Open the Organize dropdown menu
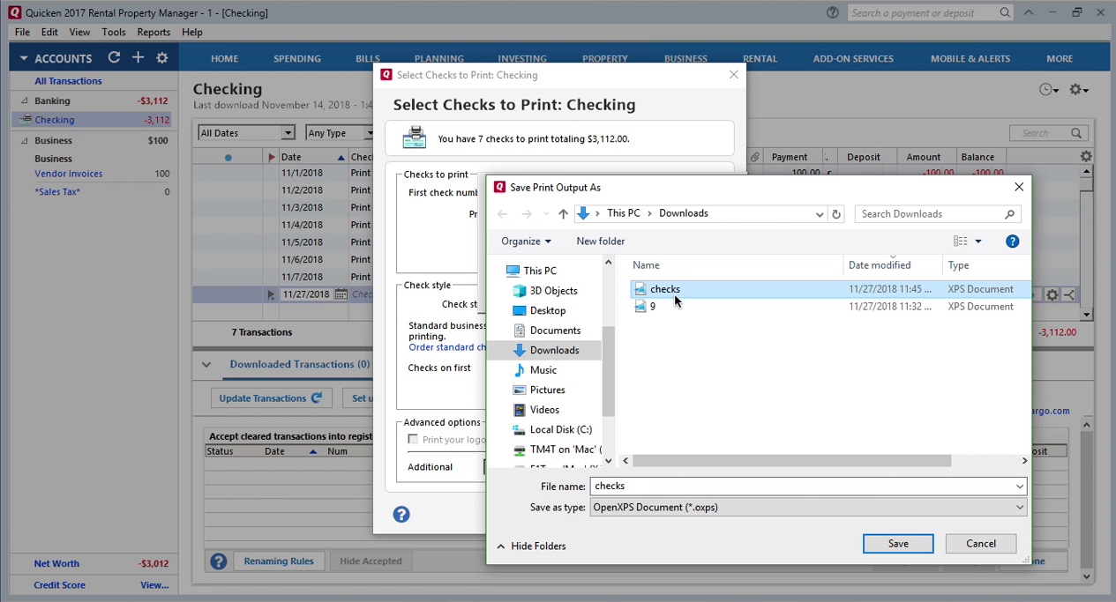 (526, 242)
